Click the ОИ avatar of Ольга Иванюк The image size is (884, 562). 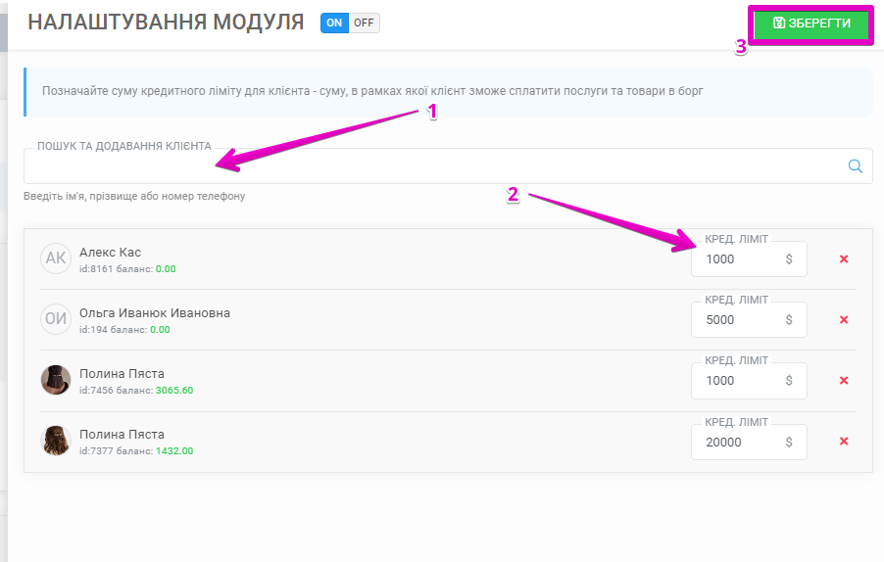coord(56,319)
